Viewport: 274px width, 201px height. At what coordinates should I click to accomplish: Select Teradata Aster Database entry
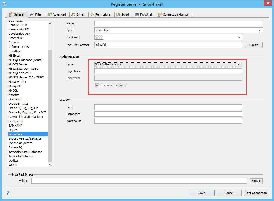click(x=28, y=152)
